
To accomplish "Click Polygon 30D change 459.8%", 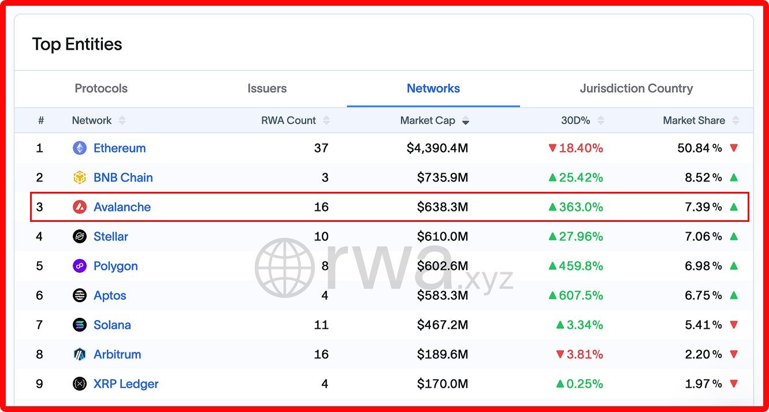I will pyautogui.click(x=581, y=266).
